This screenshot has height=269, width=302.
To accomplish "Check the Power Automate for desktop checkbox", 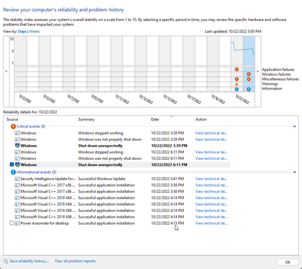I will click(x=12, y=223).
